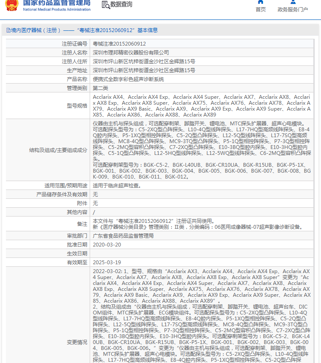
Task: Click 广东省食品药品监督管理局 value
Action: (123, 236)
